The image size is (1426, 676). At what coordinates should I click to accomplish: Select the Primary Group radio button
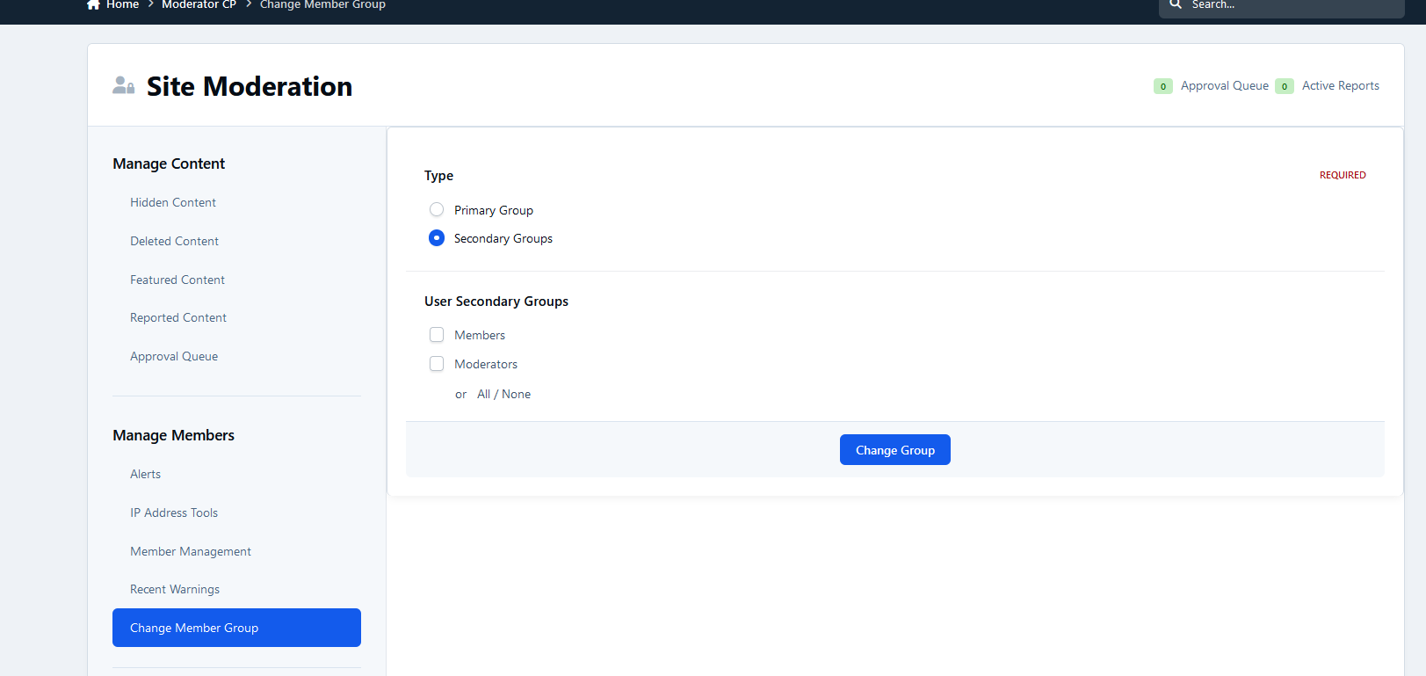[437, 210]
